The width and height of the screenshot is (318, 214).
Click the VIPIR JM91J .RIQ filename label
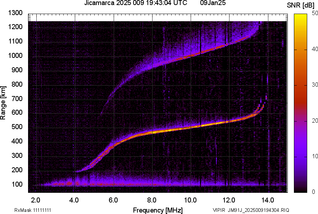point(250,210)
